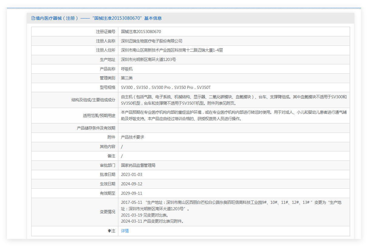Viewport: 368px width, 246px height.
Task: Click the approval date 2023-01-03
Action: tap(131, 175)
